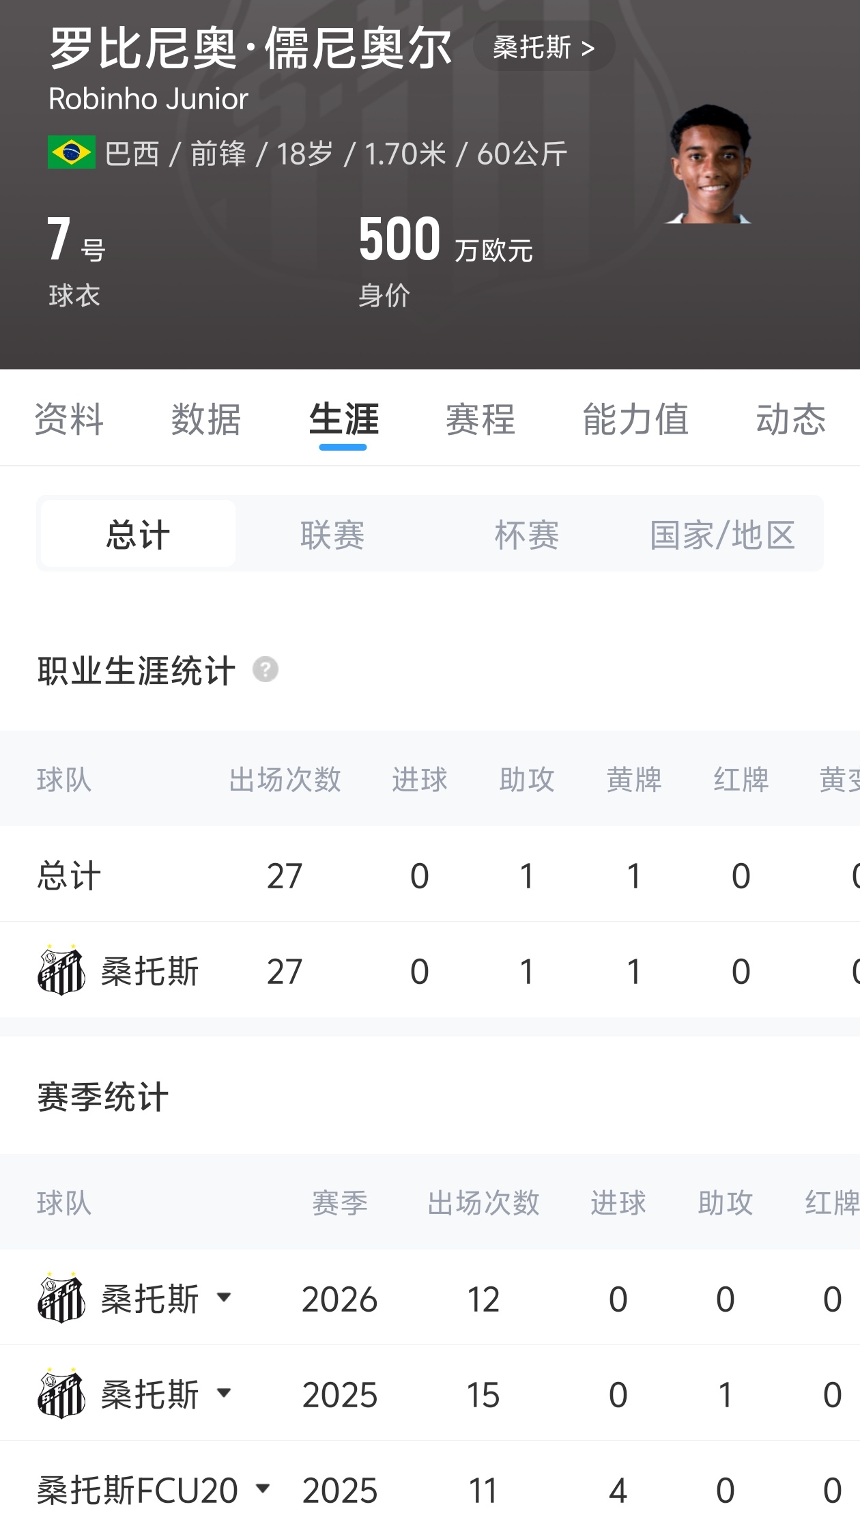
Task: Tap the 500 万欧元 market value
Action: tap(445, 239)
